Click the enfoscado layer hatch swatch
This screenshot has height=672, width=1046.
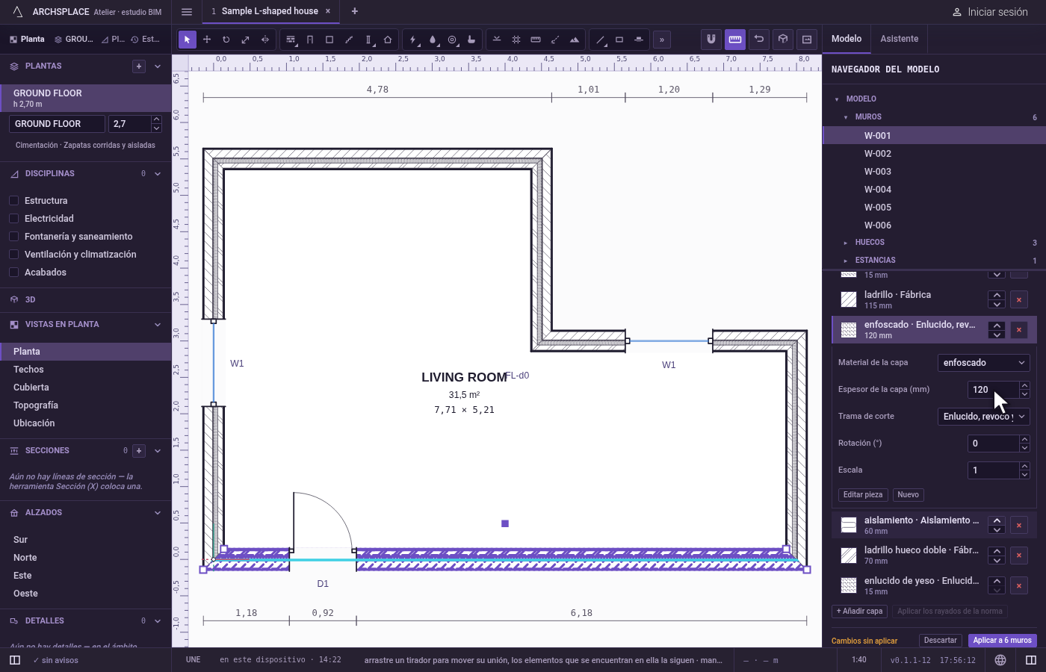[849, 330]
